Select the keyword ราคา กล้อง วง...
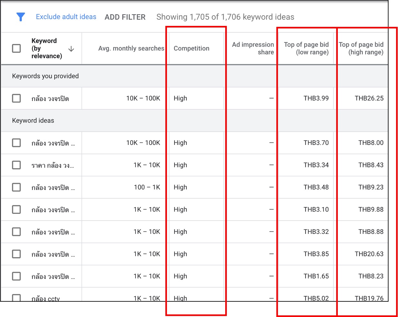This screenshot has height=317, width=398. tap(53, 165)
